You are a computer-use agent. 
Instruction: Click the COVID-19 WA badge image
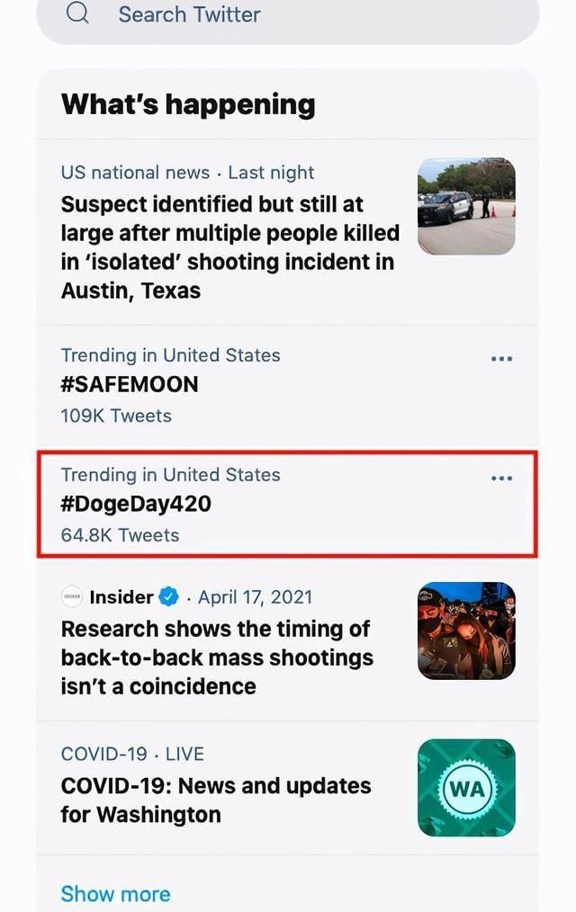466,788
